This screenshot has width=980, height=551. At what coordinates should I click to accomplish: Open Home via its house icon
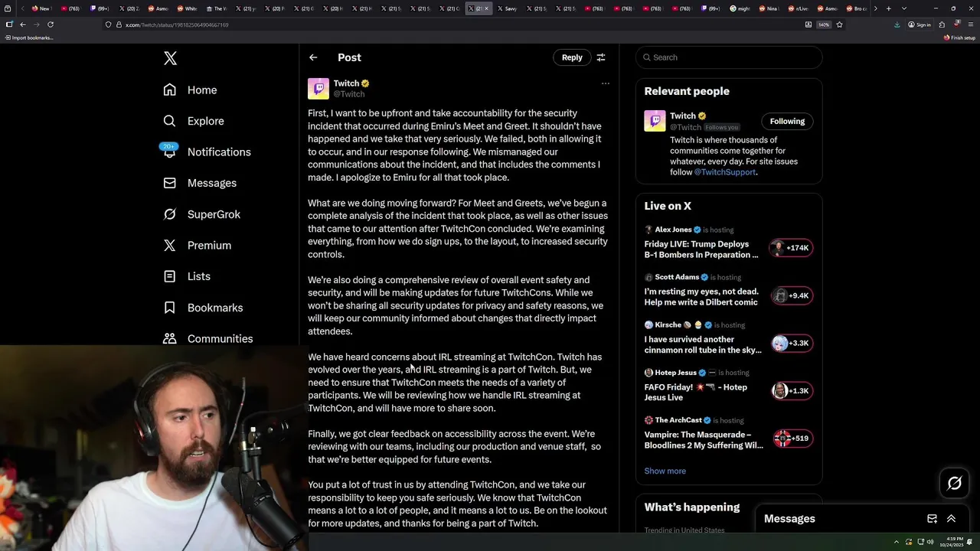click(x=169, y=90)
